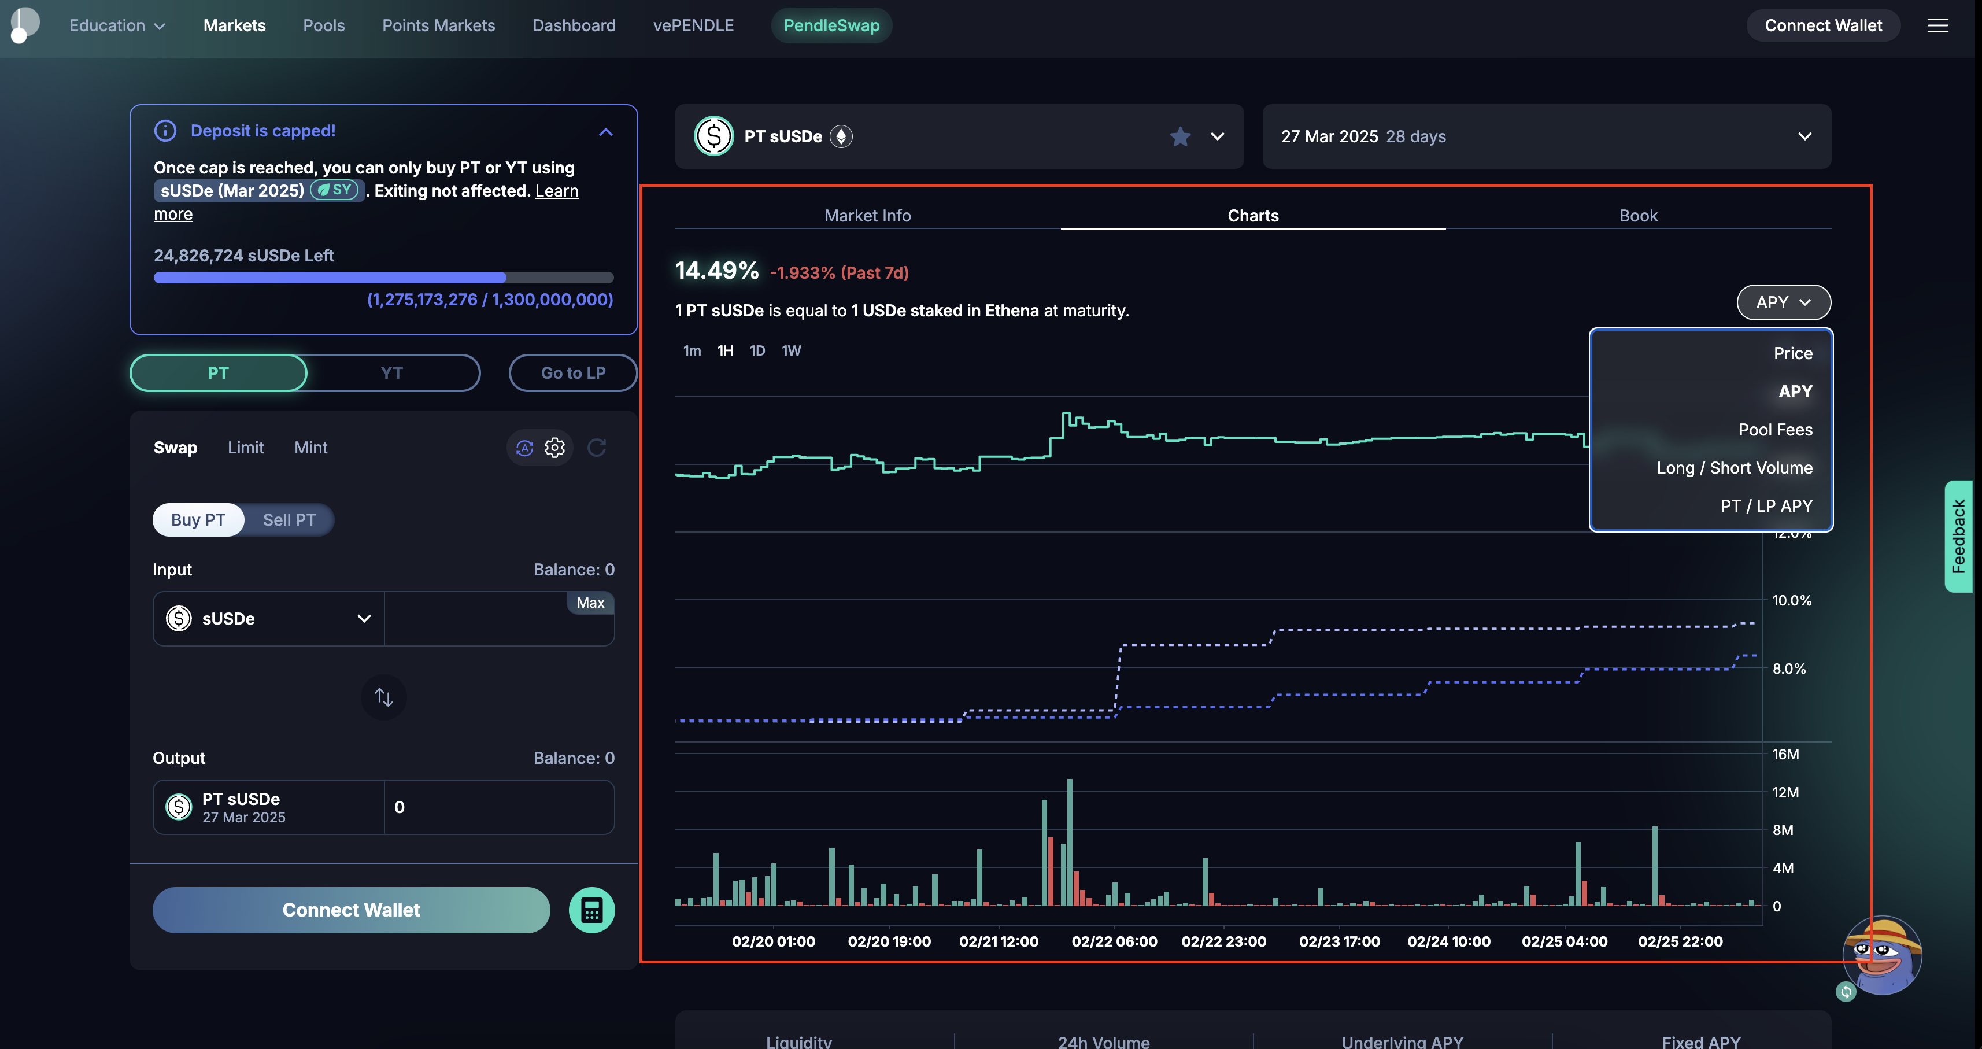The width and height of the screenshot is (1982, 1049).
Task: Open the Points Markets page
Action: [437, 25]
